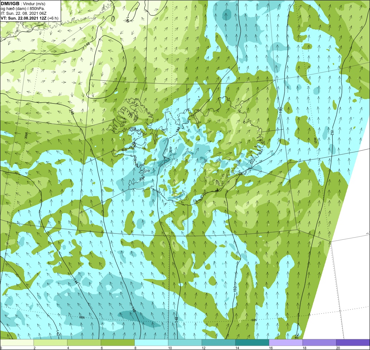This screenshot has height=350, width=370.
Task: Click the 148 contour label over central Iceland
Action: pos(178,129)
